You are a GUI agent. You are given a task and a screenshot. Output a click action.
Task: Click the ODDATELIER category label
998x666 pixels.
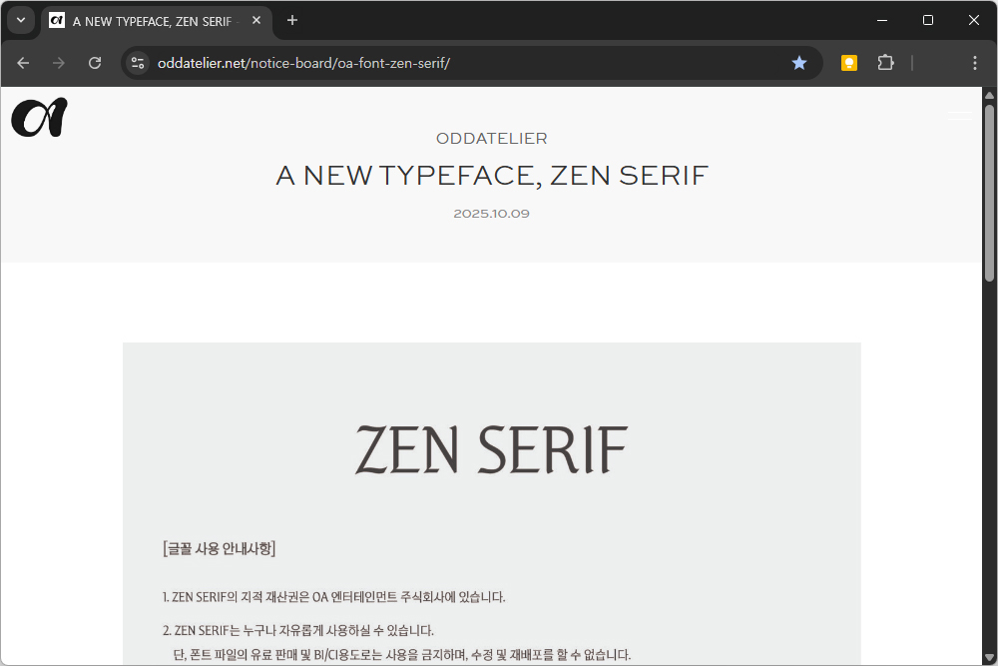(491, 138)
